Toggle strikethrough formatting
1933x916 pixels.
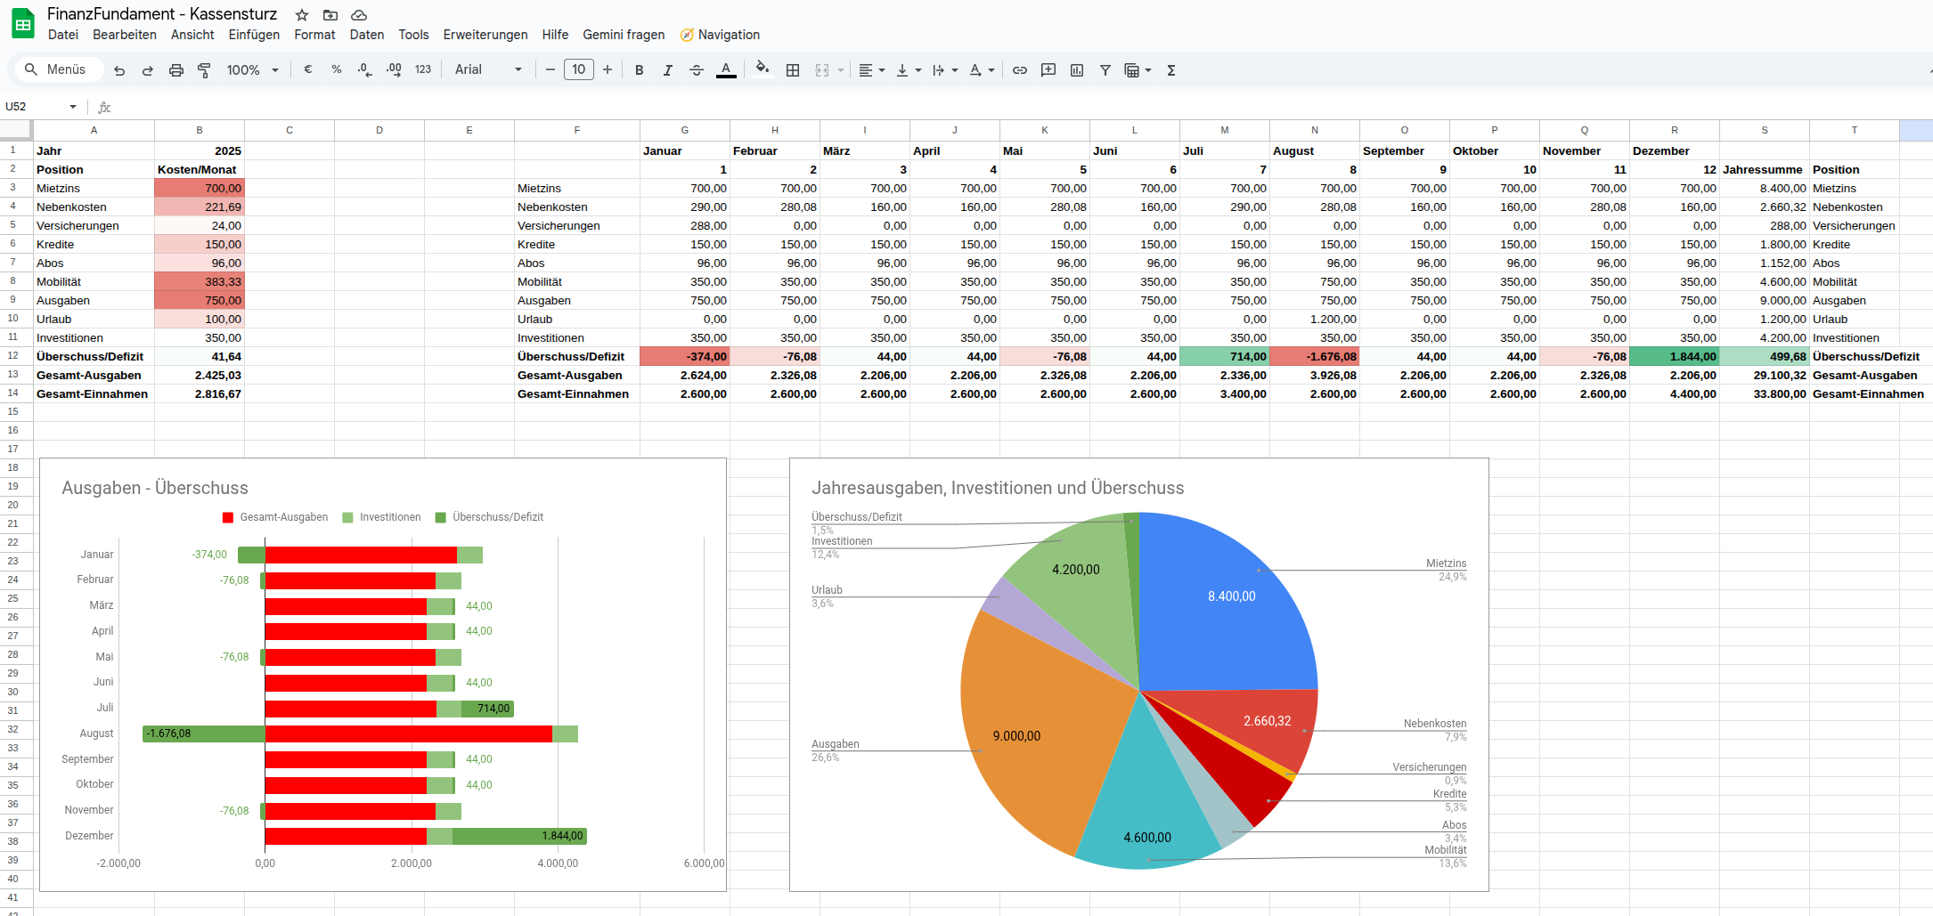tap(697, 70)
